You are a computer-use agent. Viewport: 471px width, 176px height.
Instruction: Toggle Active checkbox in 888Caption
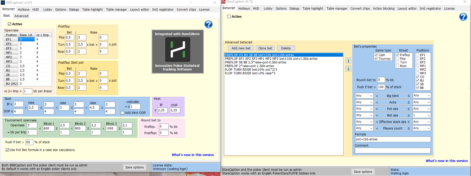pyautogui.click(x=9, y=24)
